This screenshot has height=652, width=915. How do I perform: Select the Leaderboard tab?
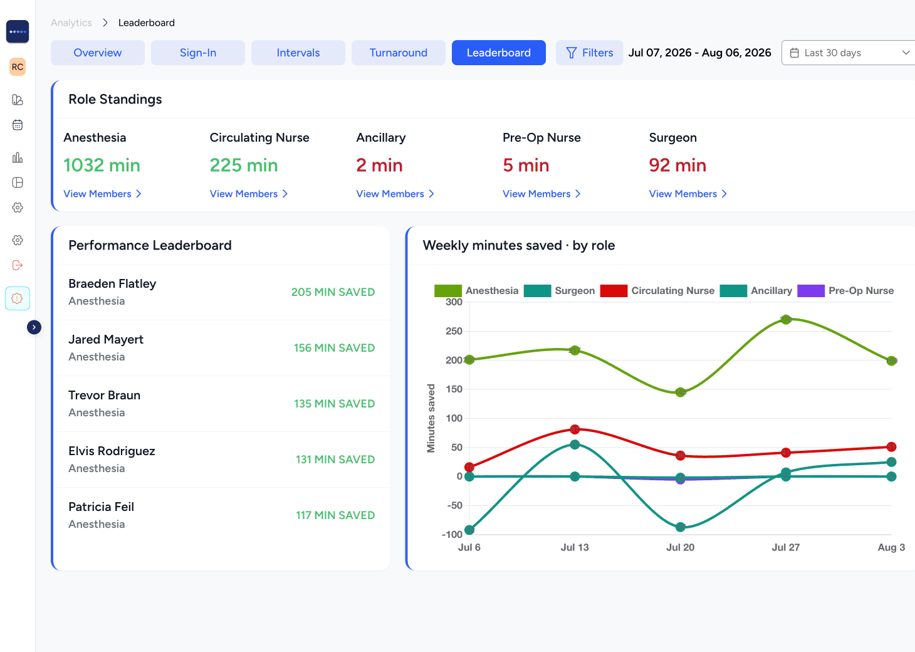click(499, 53)
